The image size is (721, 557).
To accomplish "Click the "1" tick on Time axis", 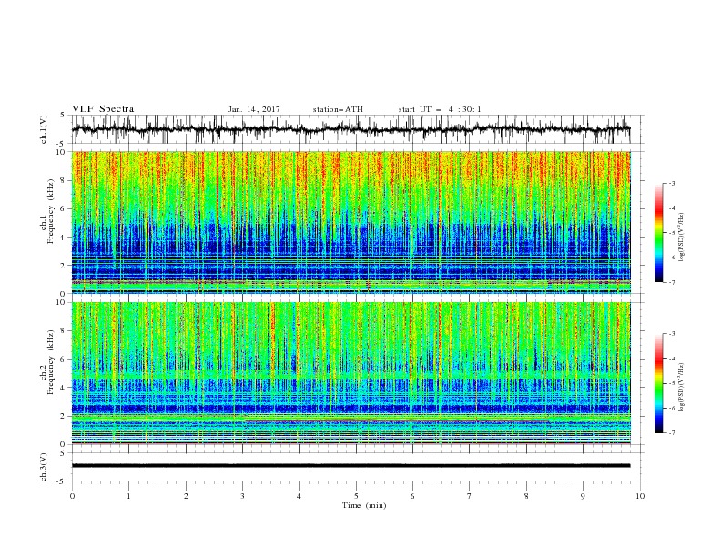I will pyautogui.click(x=128, y=496).
